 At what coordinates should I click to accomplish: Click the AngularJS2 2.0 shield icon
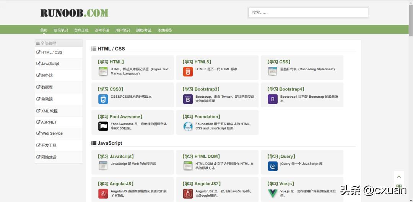pos(188,194)
